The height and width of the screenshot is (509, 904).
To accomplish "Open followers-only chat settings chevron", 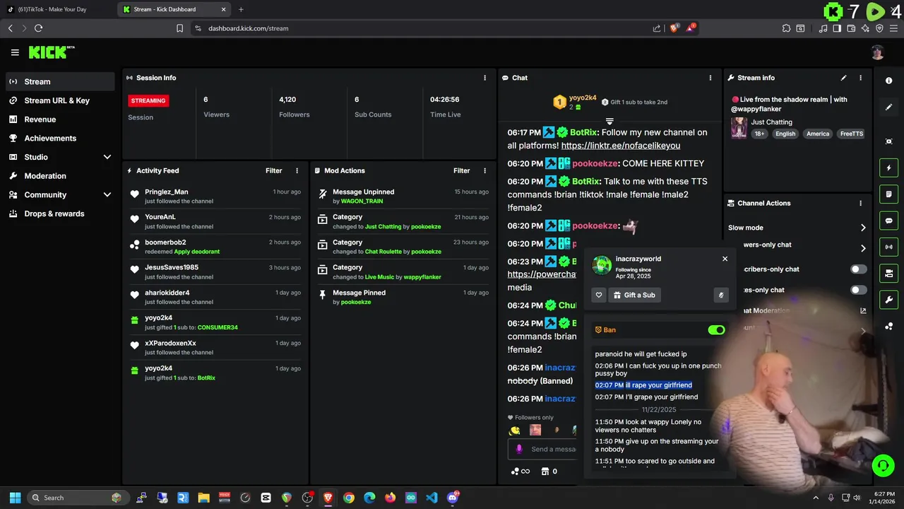I will click(863, 248).
